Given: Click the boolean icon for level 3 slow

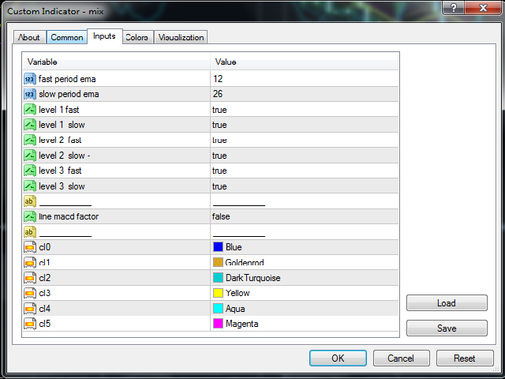Looking at the screenshot, I should coord(30,186).
